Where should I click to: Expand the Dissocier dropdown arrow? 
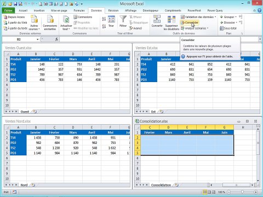pyautogui.click(x=237, y=22)
